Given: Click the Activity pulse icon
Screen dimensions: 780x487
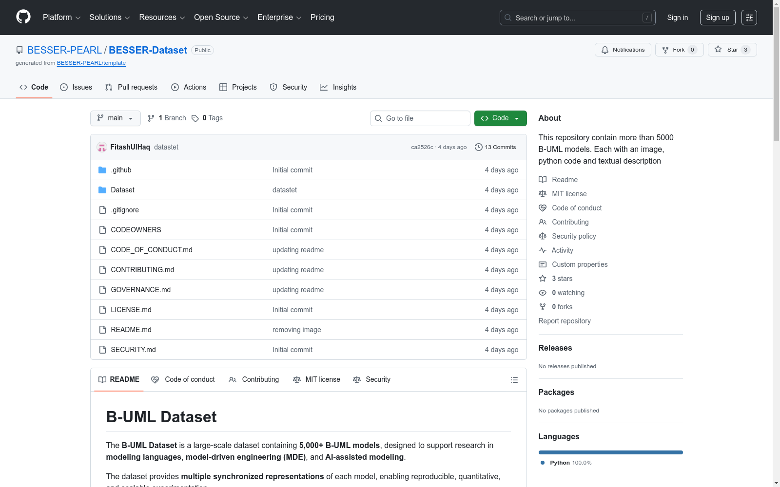Looking at the screenshot, I should 543,250.
